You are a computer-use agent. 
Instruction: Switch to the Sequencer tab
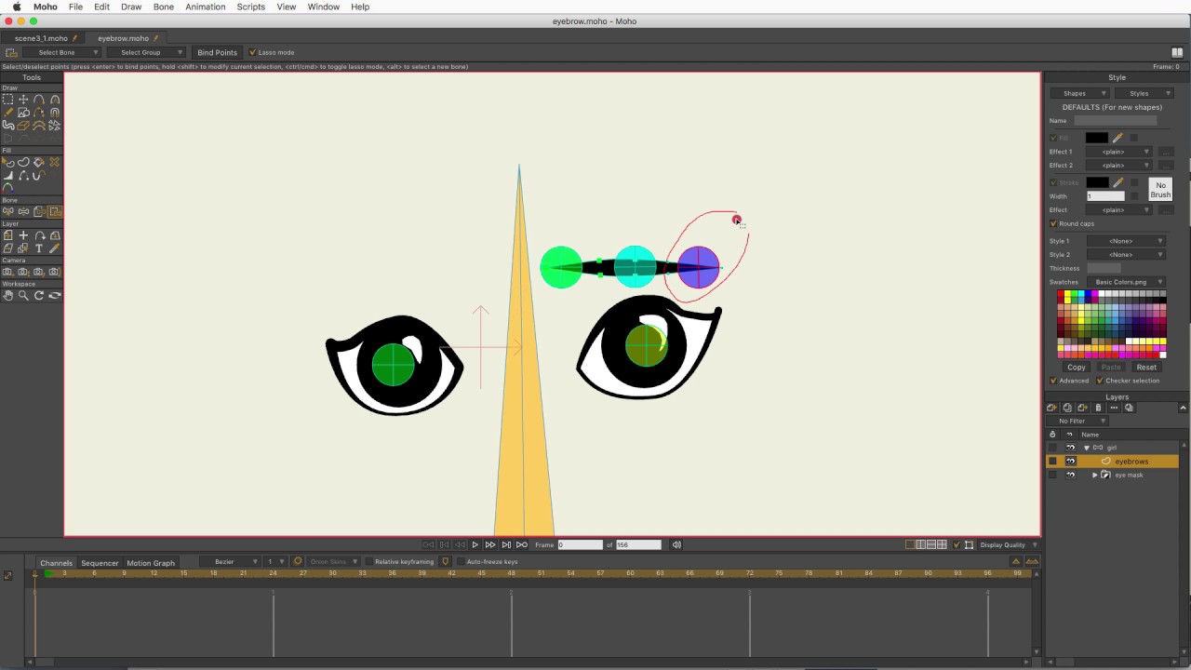point(100,563)
